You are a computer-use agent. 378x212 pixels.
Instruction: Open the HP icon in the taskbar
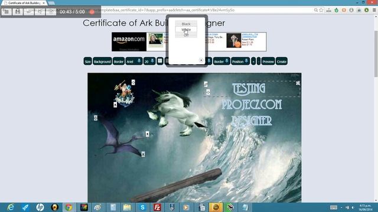[40, 207]
